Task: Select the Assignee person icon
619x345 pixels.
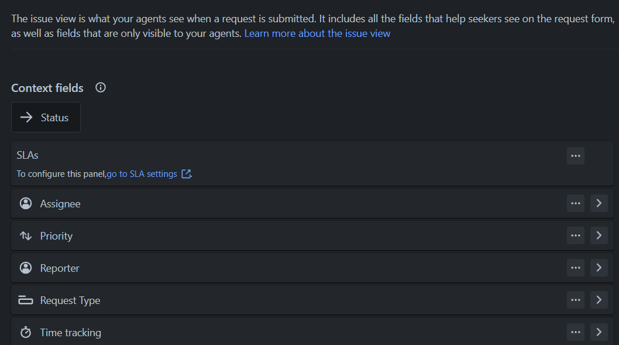Action: point(26,203)
